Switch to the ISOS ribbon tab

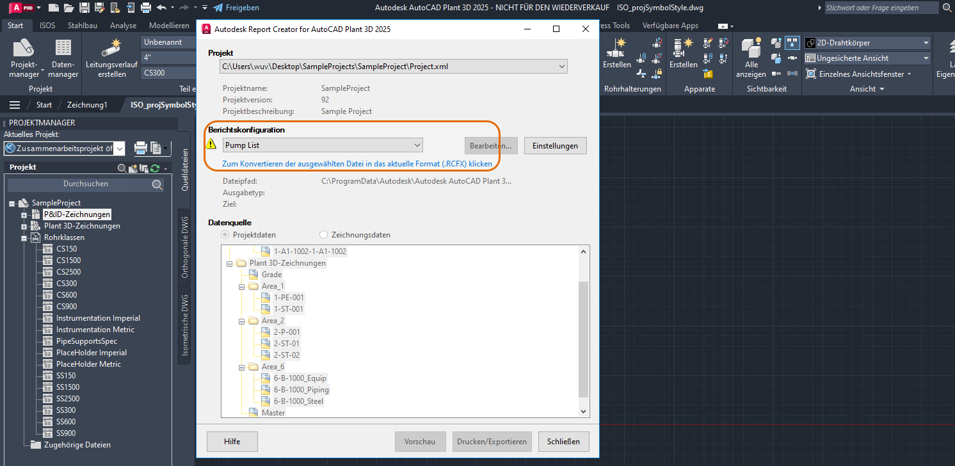tap(47, 26)
